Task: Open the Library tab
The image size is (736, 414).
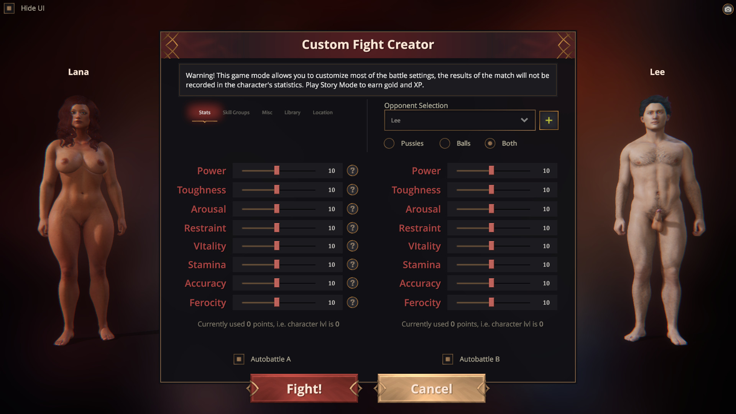Action: pos(292,112)
